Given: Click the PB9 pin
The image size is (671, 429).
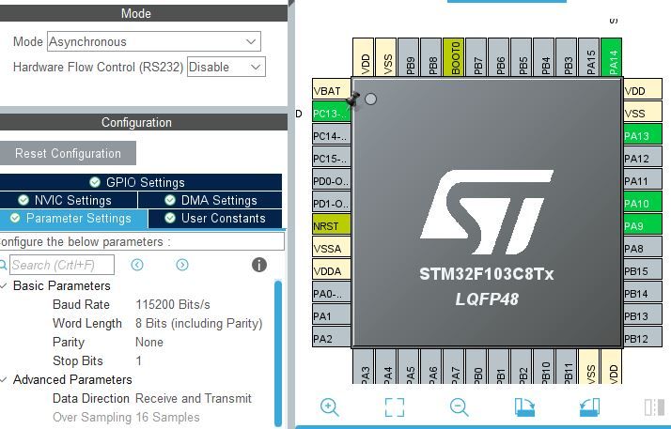Looking at the screenshot, I should [x=409, y=57].
